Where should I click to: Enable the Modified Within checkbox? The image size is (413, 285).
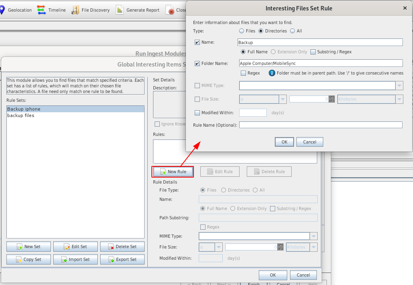[x=197, y=113]
